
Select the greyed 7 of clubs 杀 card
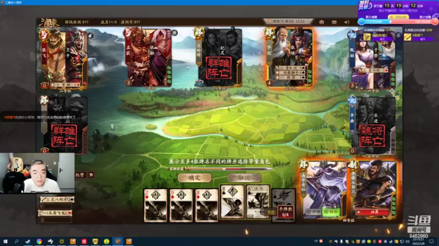pos(283,206)
